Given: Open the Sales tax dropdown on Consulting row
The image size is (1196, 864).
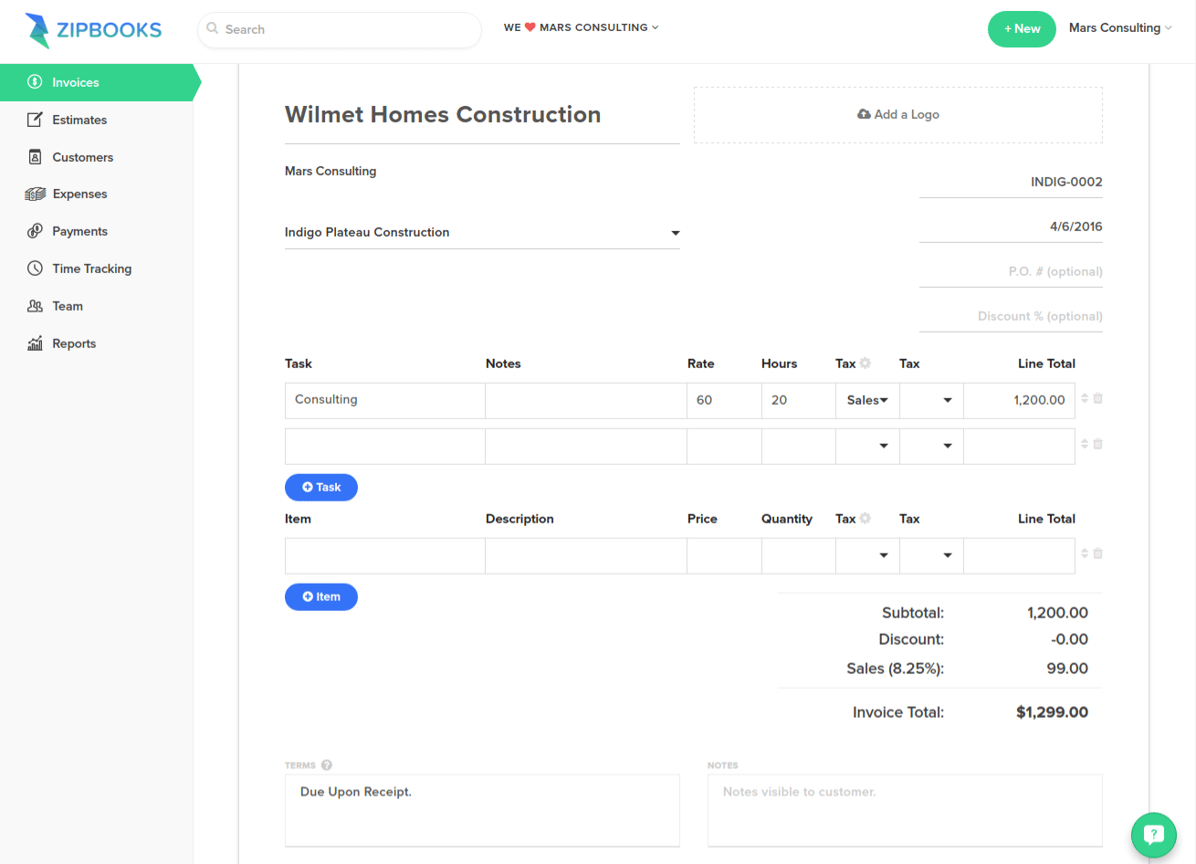Looking at the screenshot, I should tap(867, 400).
